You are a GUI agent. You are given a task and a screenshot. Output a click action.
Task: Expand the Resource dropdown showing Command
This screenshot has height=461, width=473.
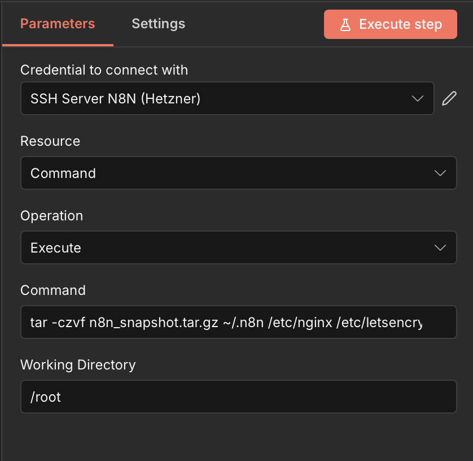pos(226,173)
